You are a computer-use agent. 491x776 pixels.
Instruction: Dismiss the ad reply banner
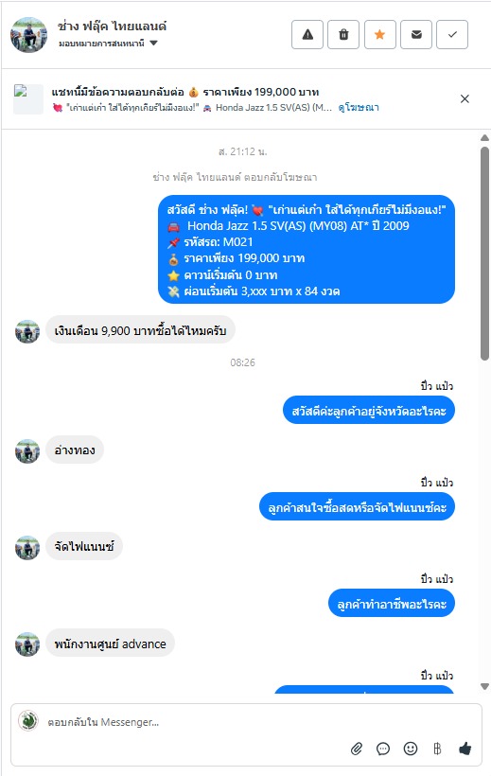pyautogui.click(x=465, y=99)
